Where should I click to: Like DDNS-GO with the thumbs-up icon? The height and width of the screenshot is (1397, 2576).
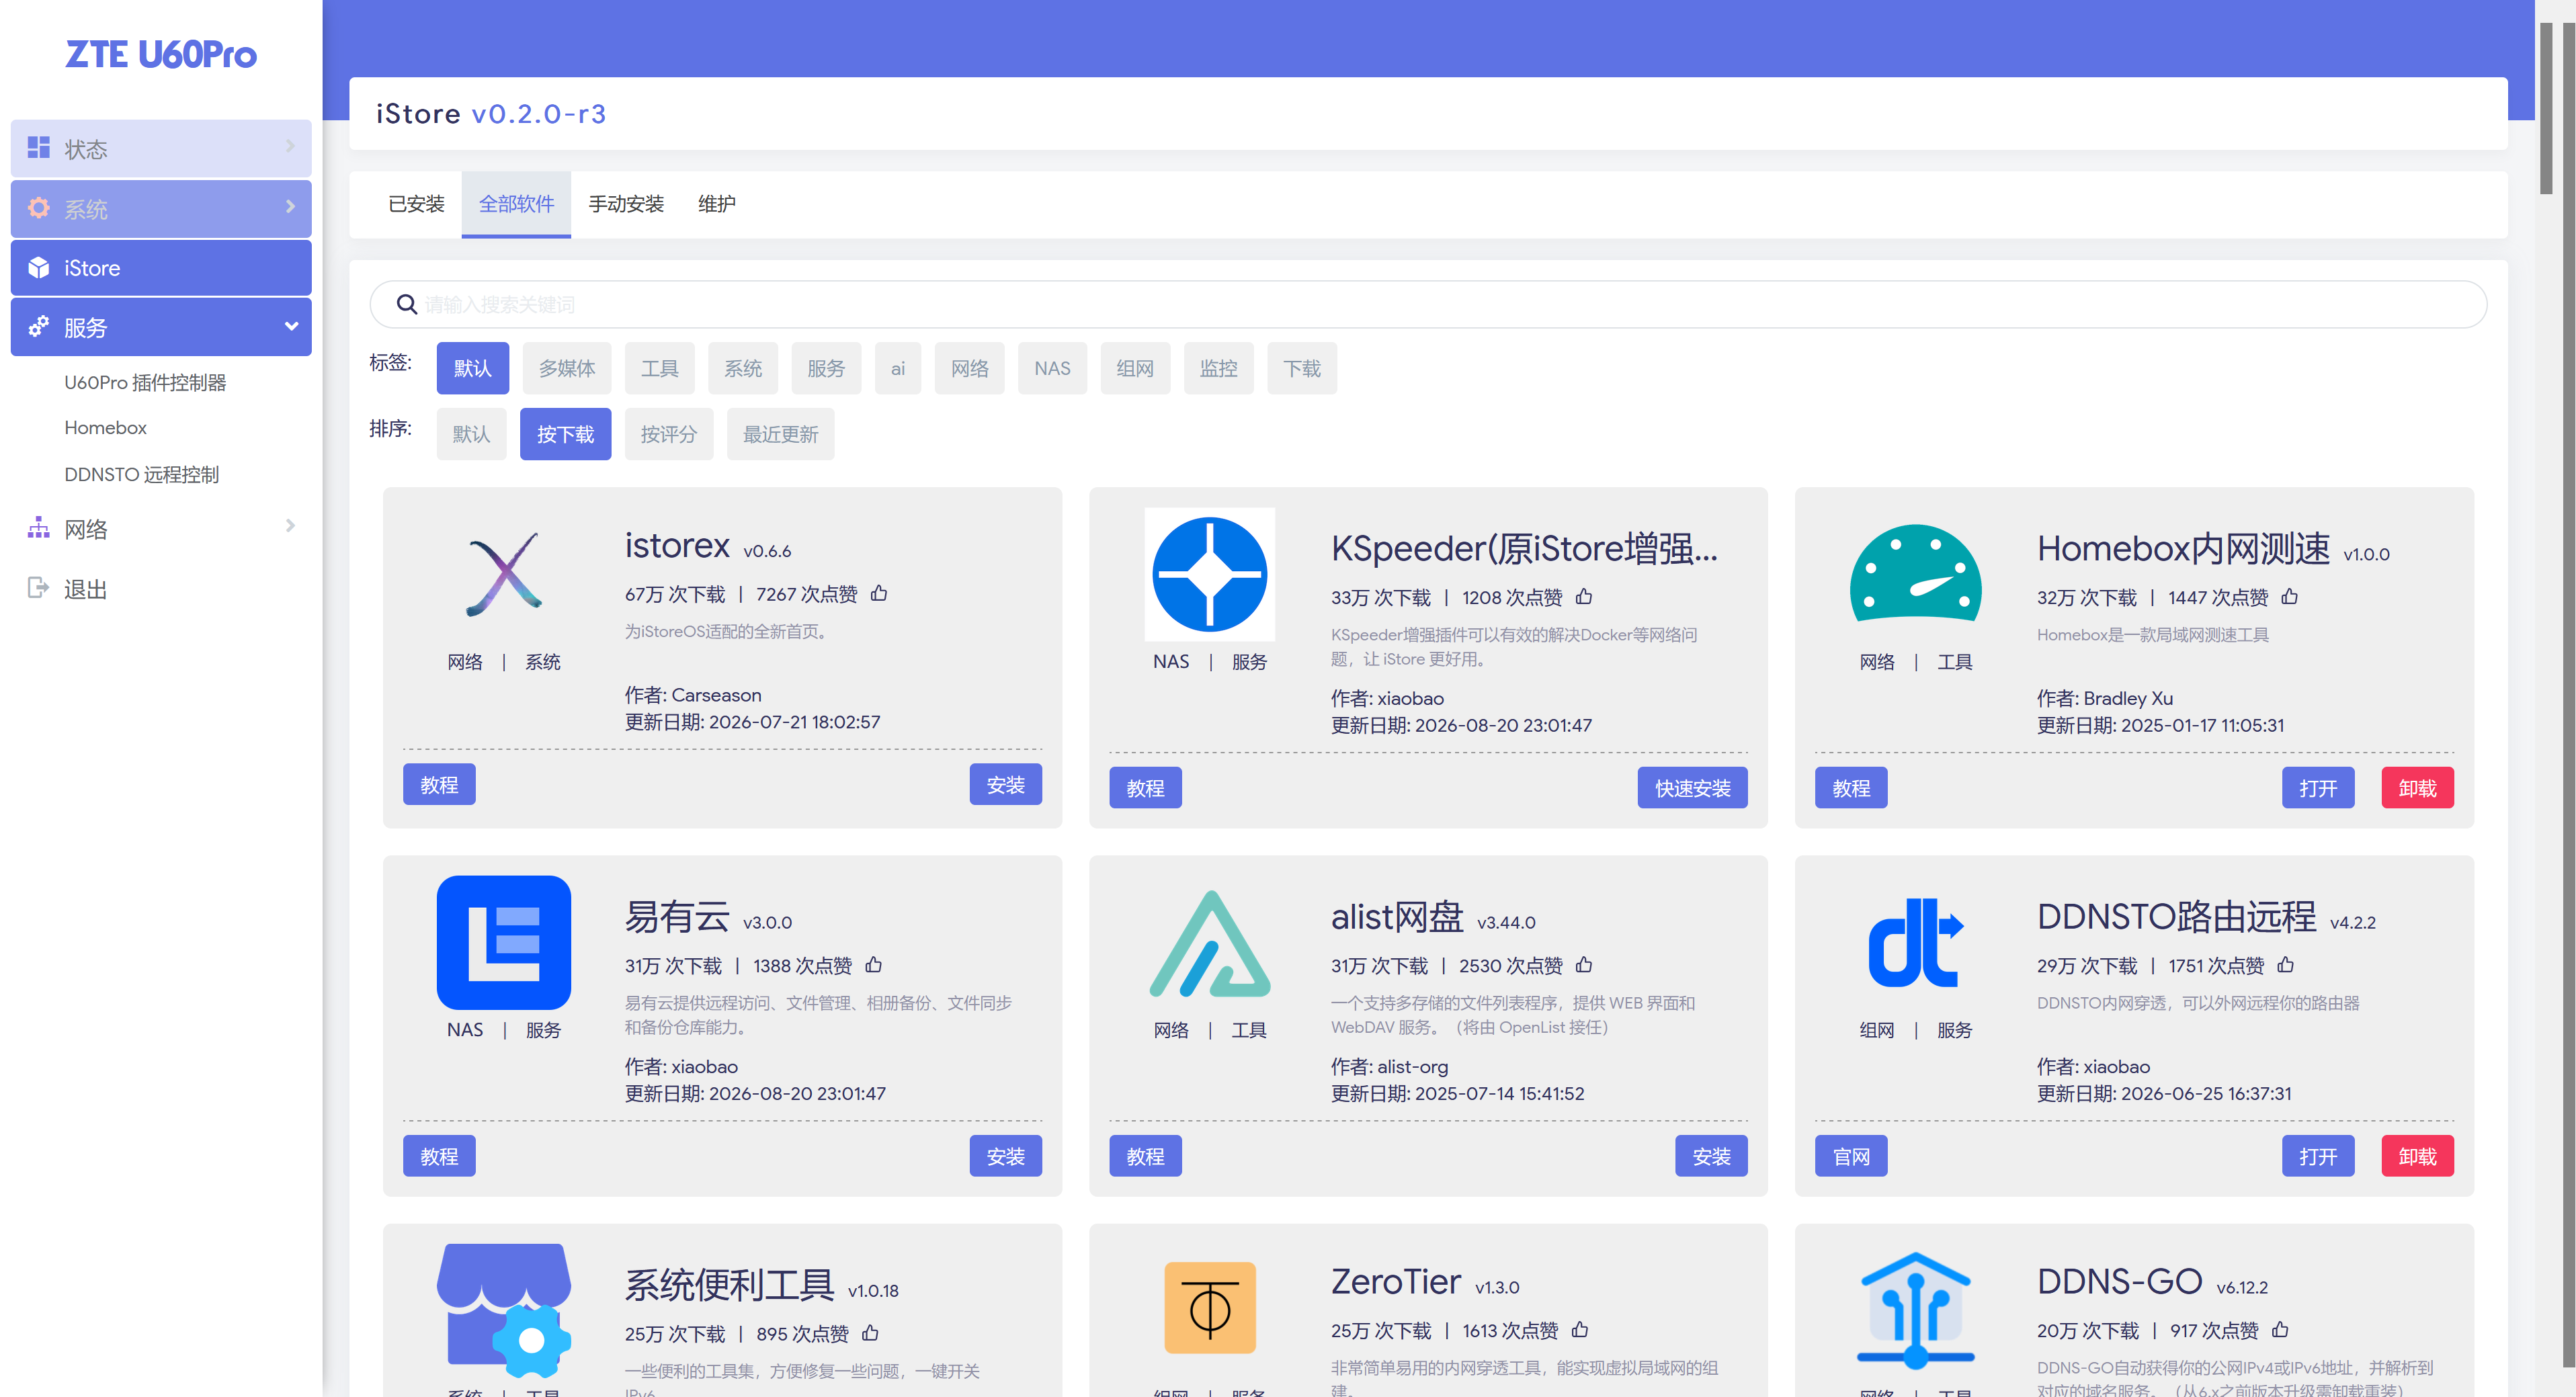point(2280,1330)
